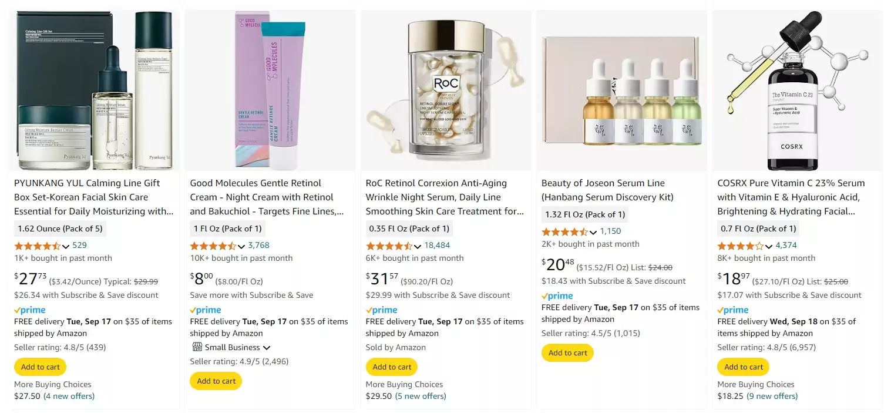Viewport: 891px width, 413px height.
Task: Open the 9 new offers link
Action: click(x=772, y=396)
